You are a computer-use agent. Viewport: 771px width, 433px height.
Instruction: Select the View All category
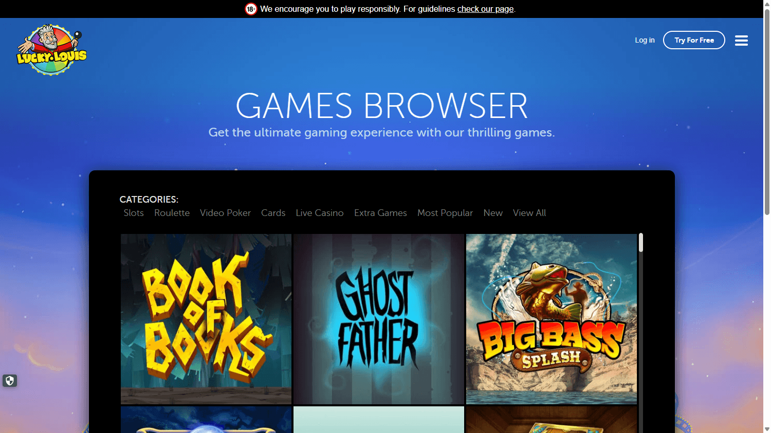point(529,213)
